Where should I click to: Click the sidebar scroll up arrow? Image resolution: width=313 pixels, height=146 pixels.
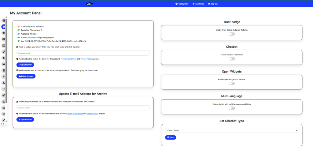[6, 18]
